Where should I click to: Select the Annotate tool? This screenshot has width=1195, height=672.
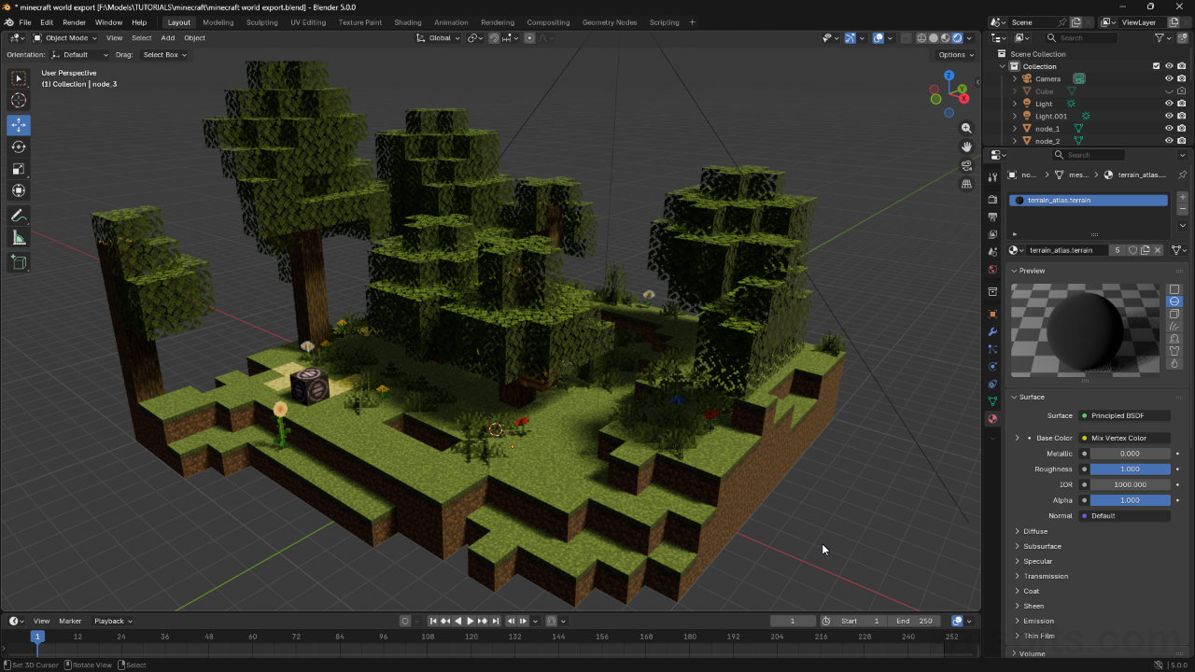pos(19,216)
